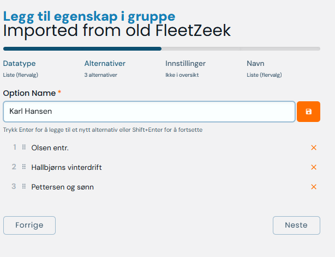Click the orange save option button
335x257 pixels.
pyautogui.click(x=308, y=111)
